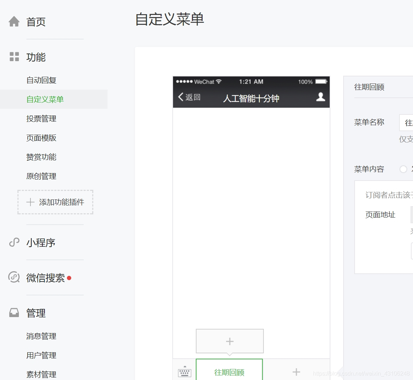Click the 菜单内容 label

click(369, 169)
